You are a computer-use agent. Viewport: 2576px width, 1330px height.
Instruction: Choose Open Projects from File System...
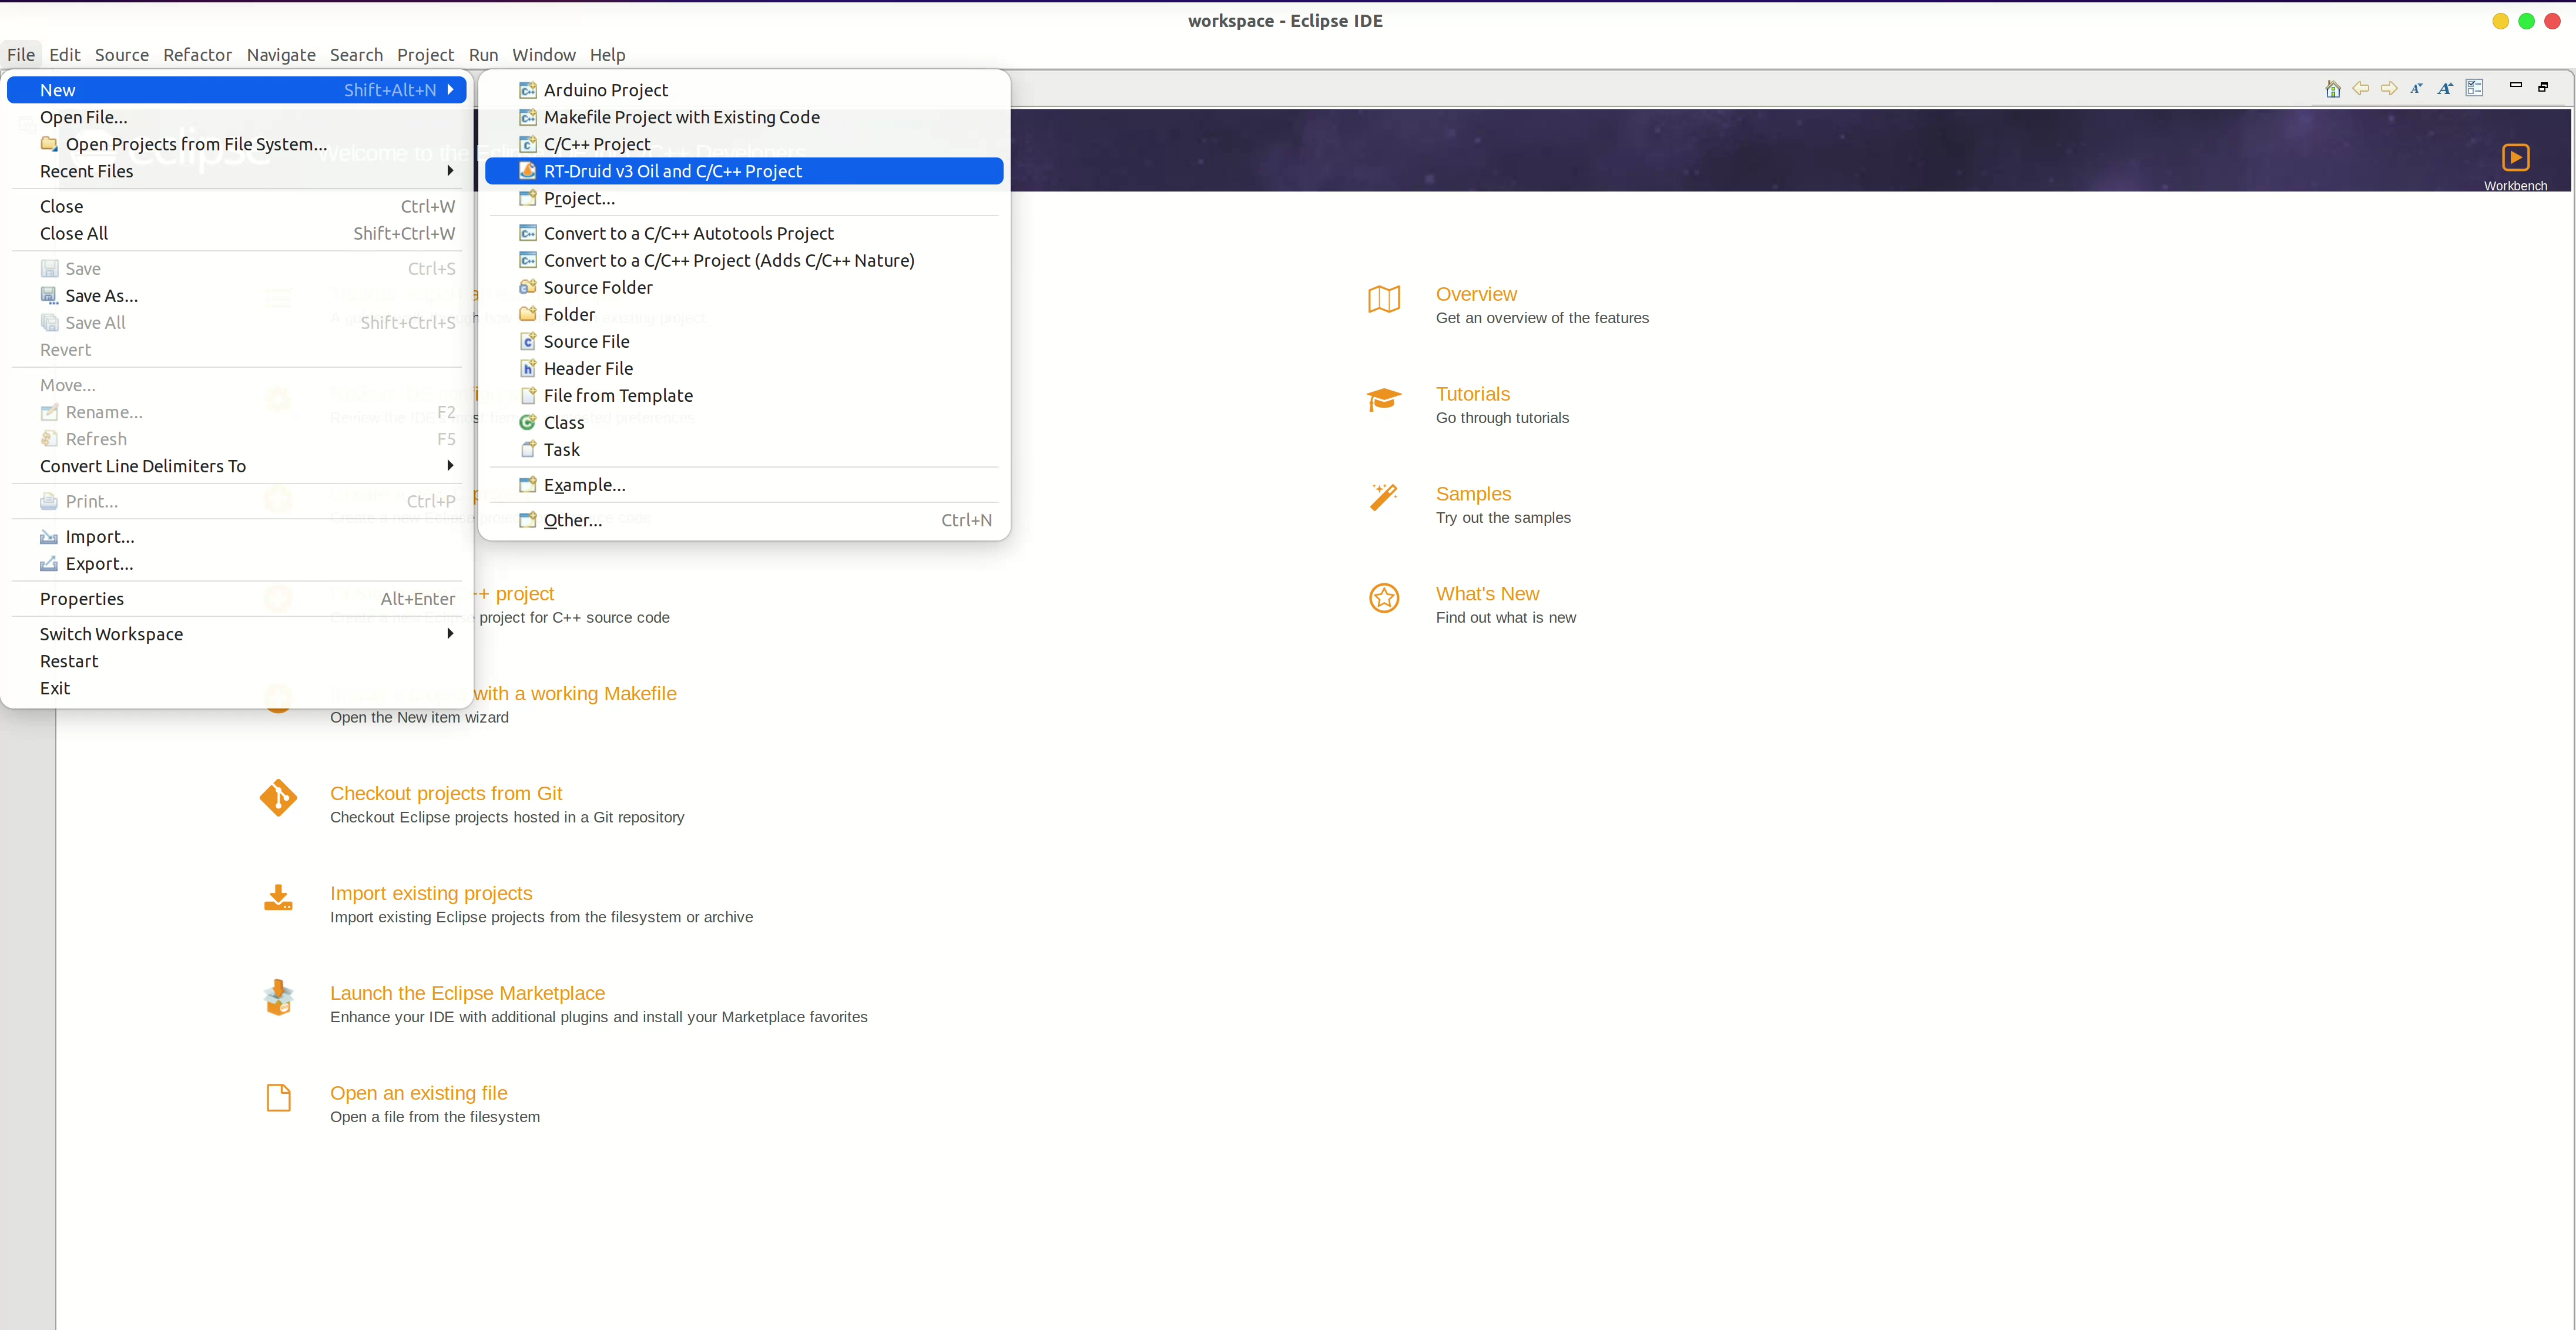237,144
